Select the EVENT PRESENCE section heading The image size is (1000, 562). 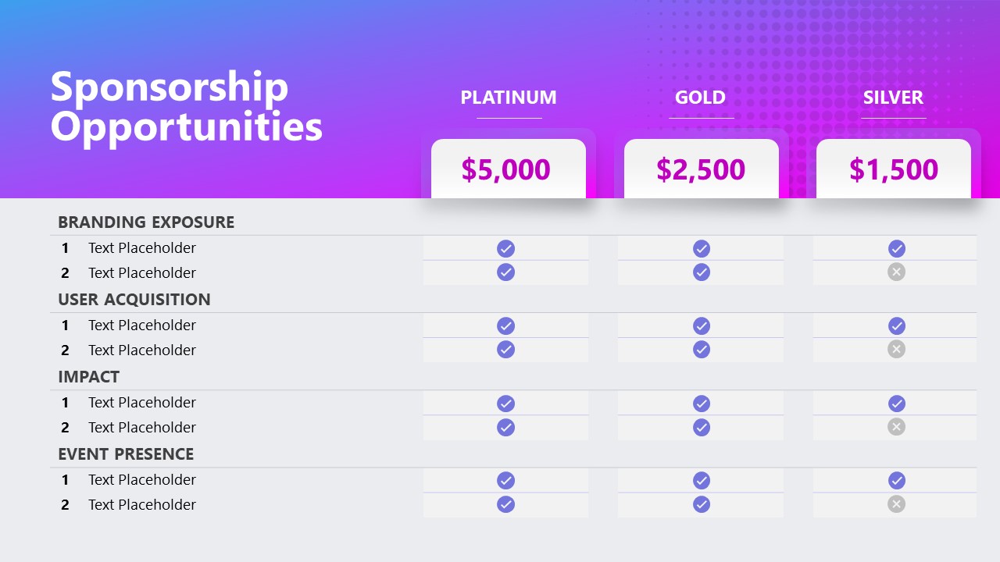click(126, 454)
